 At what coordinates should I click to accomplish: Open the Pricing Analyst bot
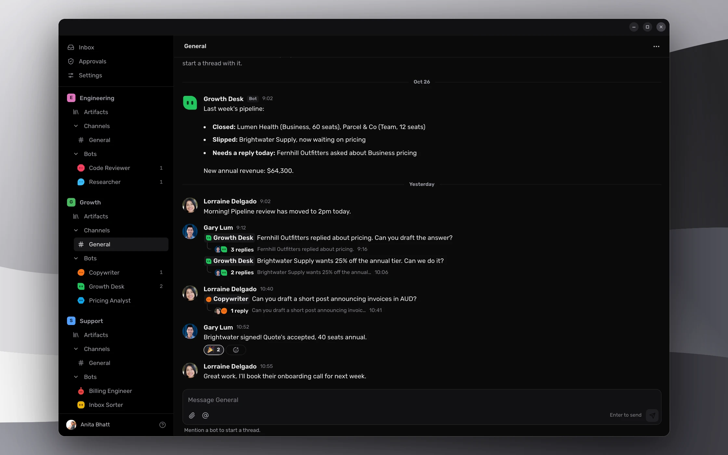121,301
